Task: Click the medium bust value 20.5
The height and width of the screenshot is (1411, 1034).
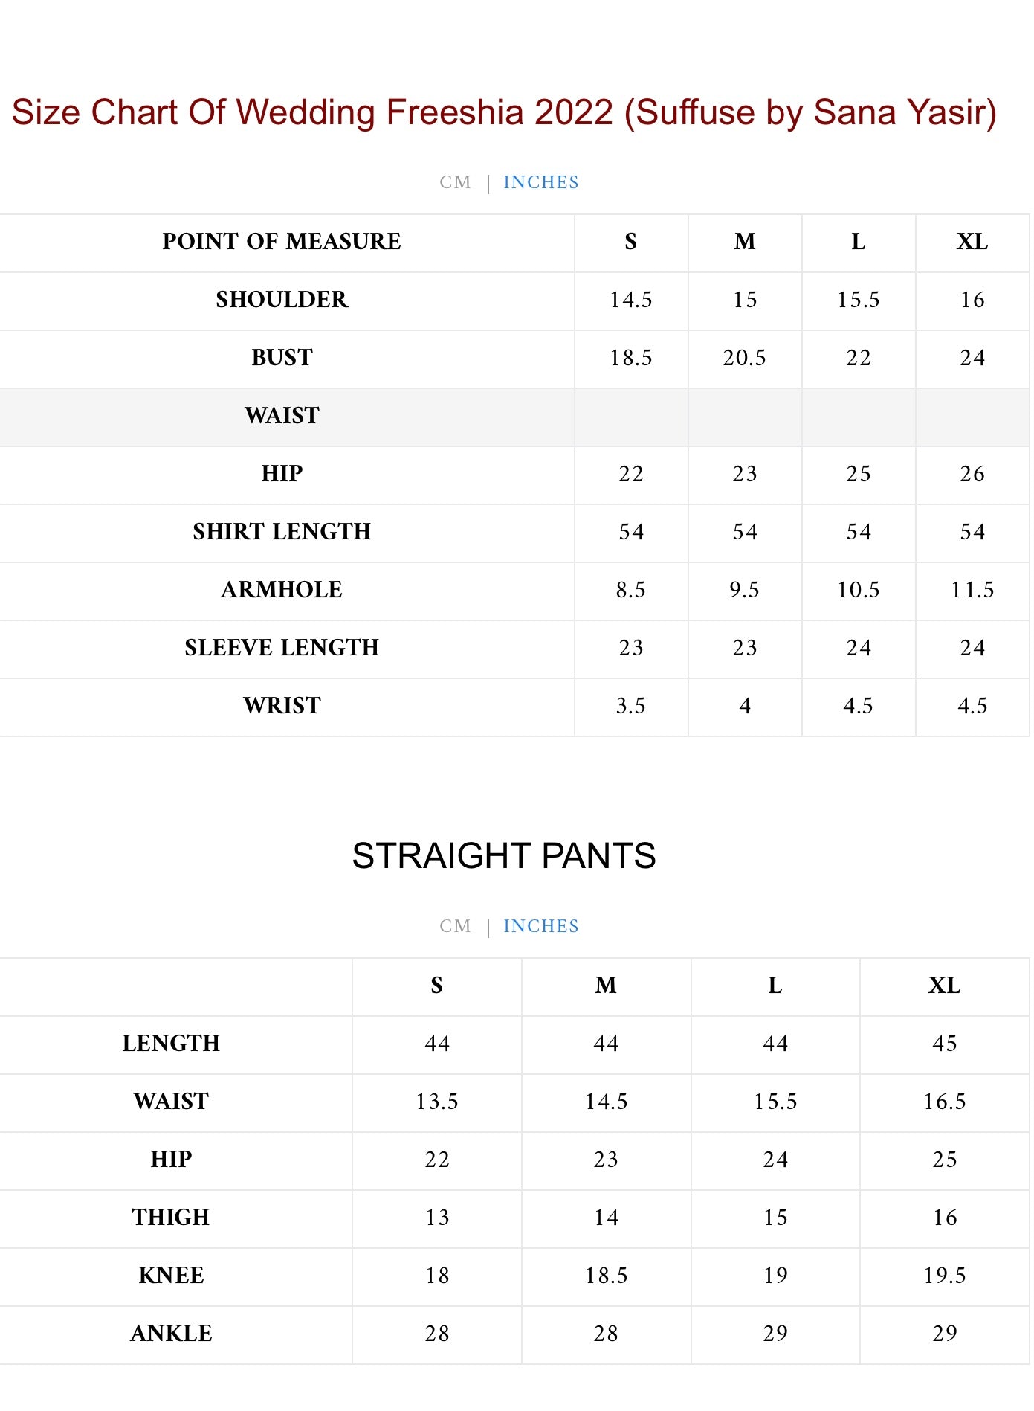Action: pyautogui.click(x=744, y=358)
